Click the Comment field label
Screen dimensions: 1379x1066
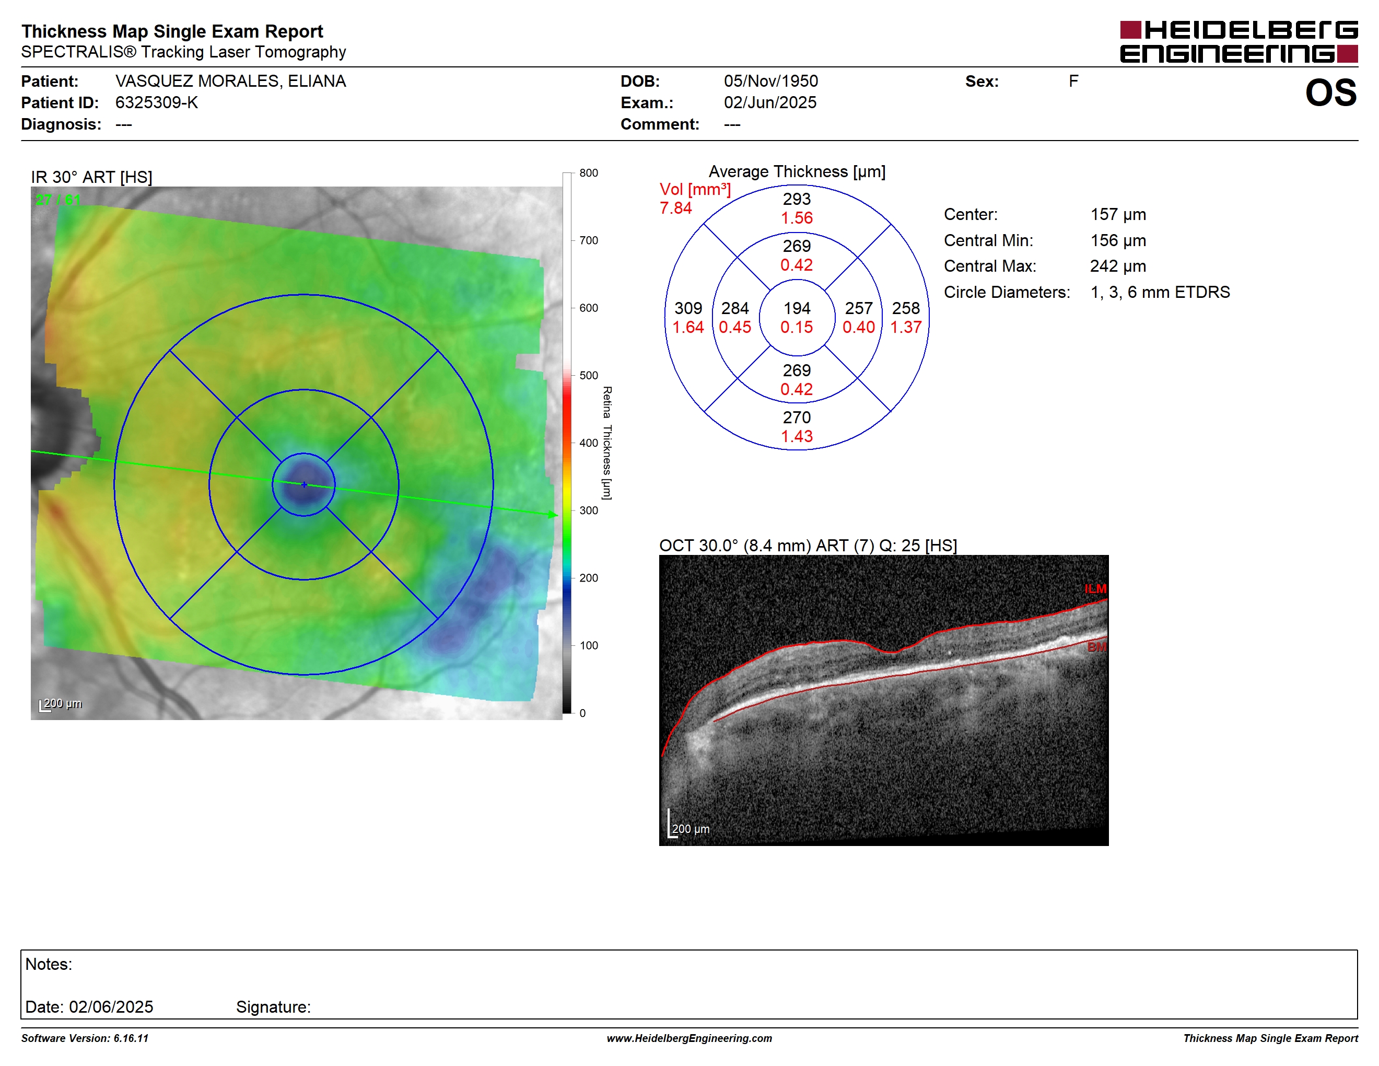(x=660, y=124)
